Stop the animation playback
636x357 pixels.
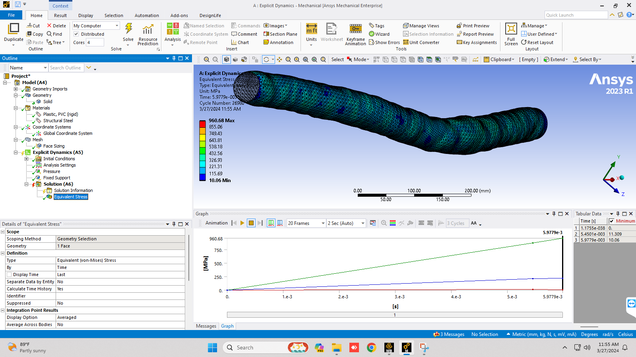click(x=251, y=223)
